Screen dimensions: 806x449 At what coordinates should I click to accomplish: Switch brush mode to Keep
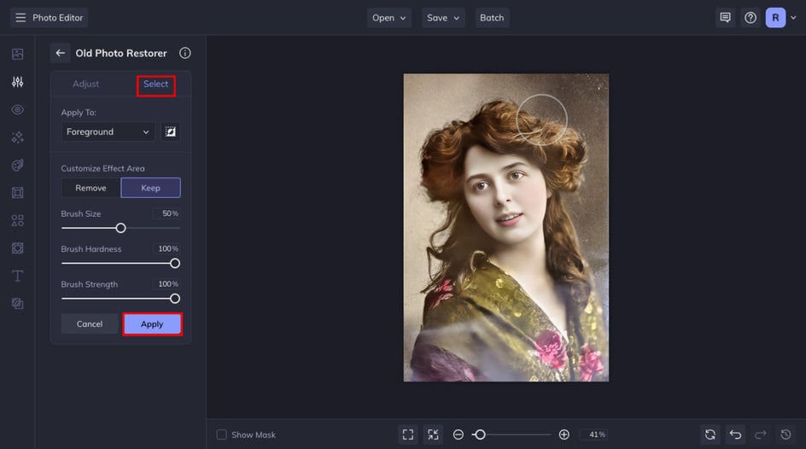point(150,188)
